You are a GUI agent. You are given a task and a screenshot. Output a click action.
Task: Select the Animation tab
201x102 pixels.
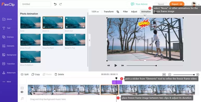(x=146, y=12)
